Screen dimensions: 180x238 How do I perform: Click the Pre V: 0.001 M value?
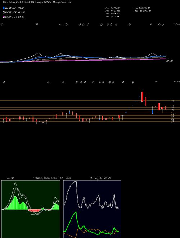click(x=143, y=11)
